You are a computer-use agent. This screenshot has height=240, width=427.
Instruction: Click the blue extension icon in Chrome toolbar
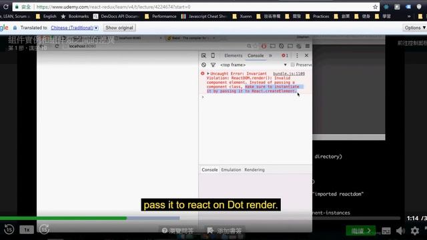click(408, 7)
